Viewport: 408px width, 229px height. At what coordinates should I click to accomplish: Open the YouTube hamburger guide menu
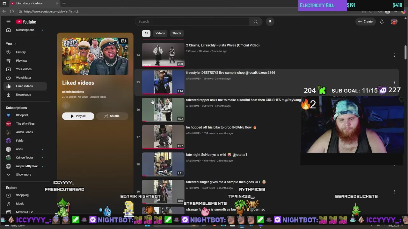pyautogui.click(x=9, y=22)
